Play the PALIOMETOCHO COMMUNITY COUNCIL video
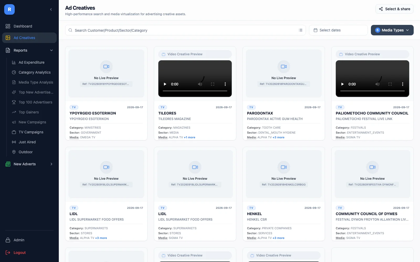This screenshot has width=420, height=262. (x=343, y=84)
